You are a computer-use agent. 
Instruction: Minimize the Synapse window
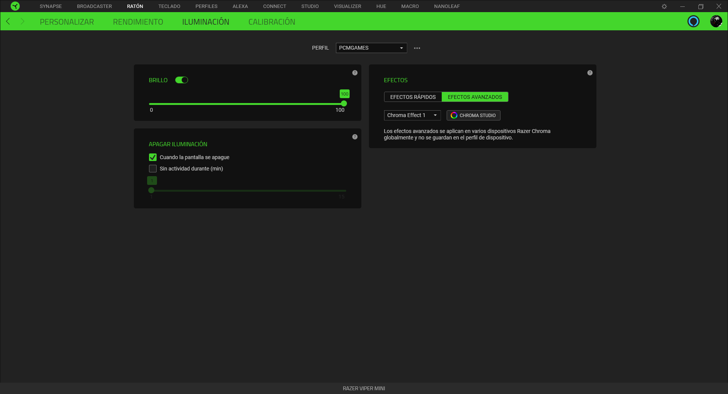tap(682, 6)
